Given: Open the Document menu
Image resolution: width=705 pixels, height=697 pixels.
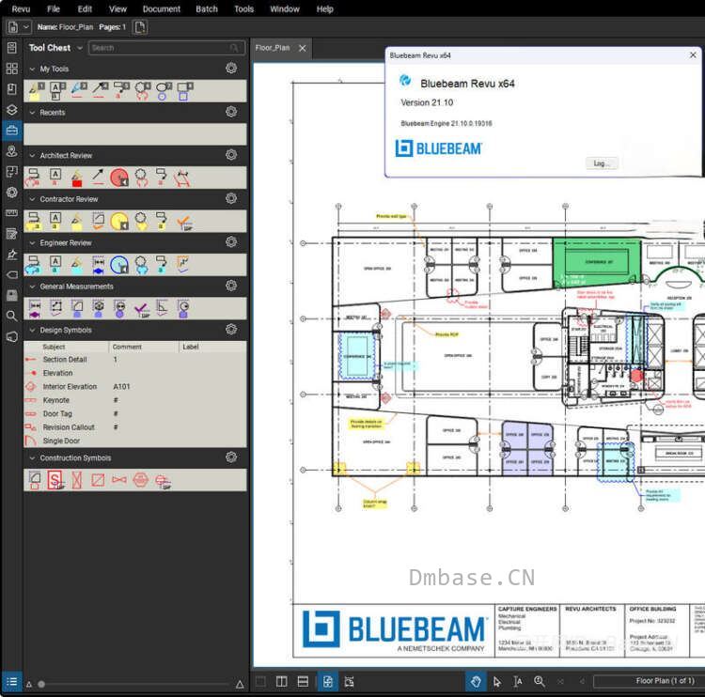Looking at the screenshot, I should [162, 9].
